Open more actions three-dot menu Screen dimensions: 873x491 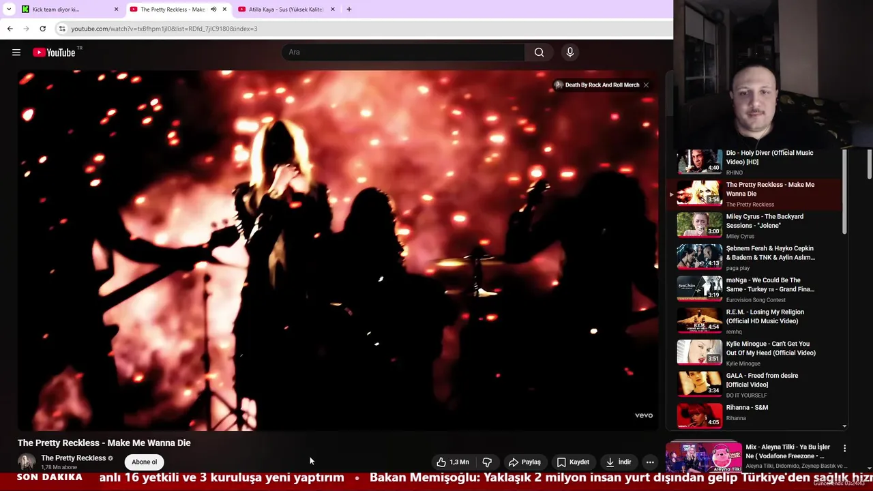coord(650,462)
